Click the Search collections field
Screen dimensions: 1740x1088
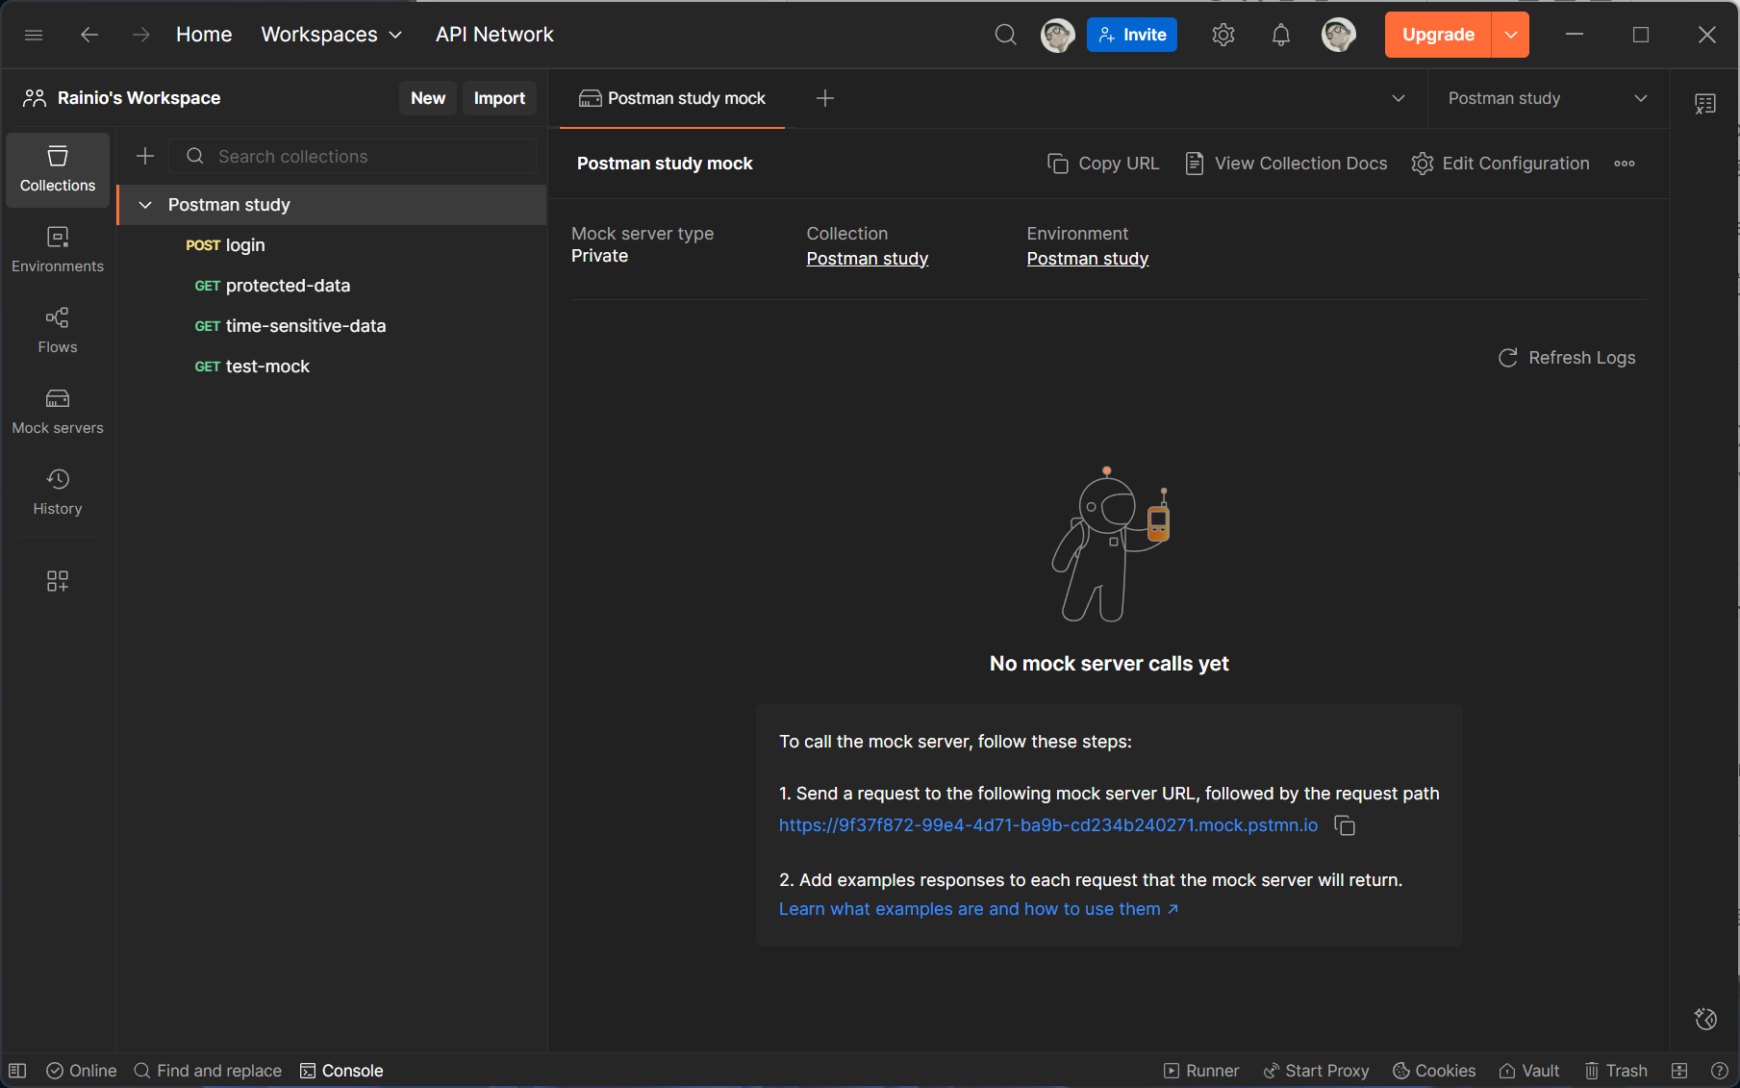[353, 156]
